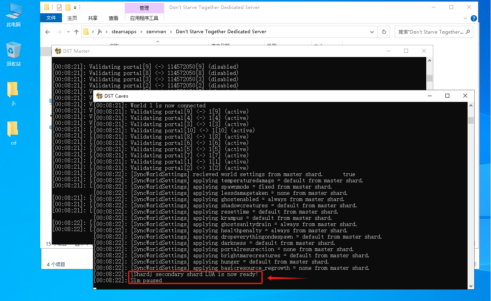Close the File Explorer window
This screenshot has width=491, height=301.
pos(469,7)
